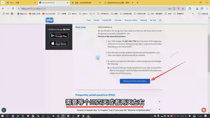Open the Chrome downloads icon
Viewport: 210px width, 118px height.
[197, 9]
